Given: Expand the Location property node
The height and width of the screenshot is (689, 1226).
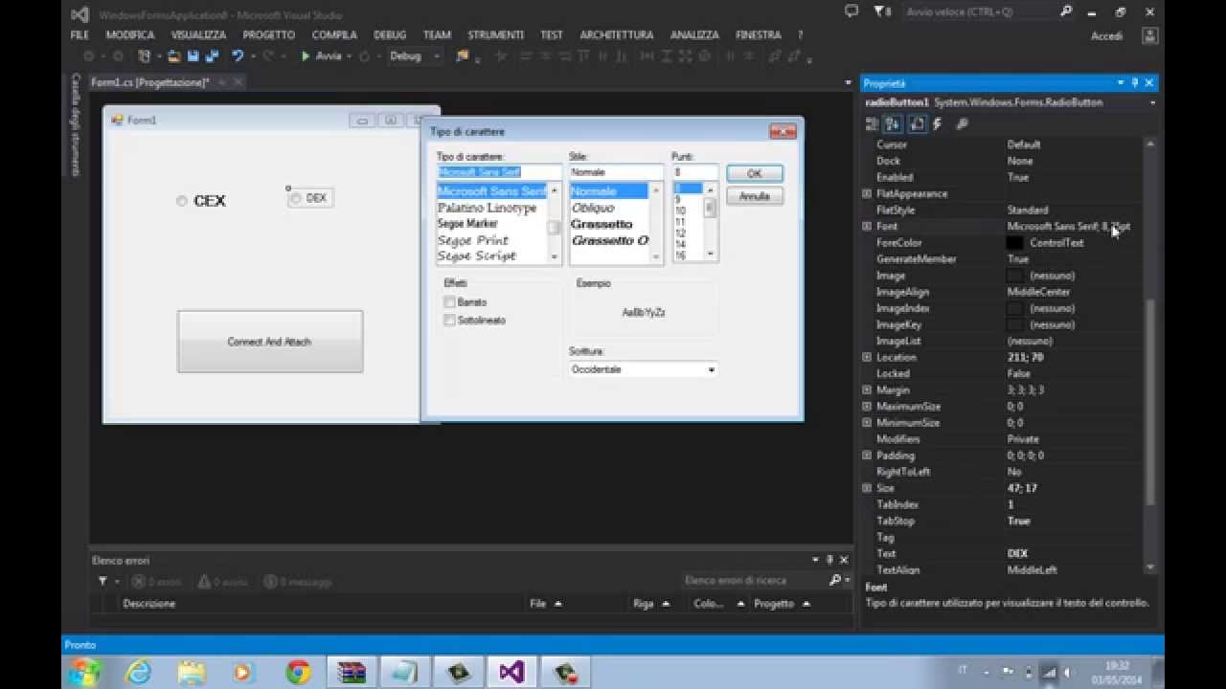Looking at the screenshot, I should [867, 358].
